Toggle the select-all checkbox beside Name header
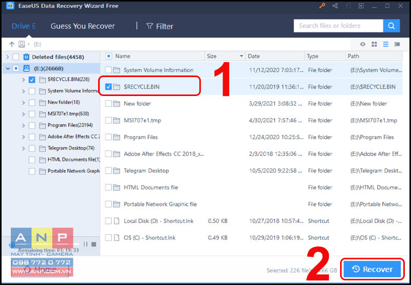 pos(108,56)
